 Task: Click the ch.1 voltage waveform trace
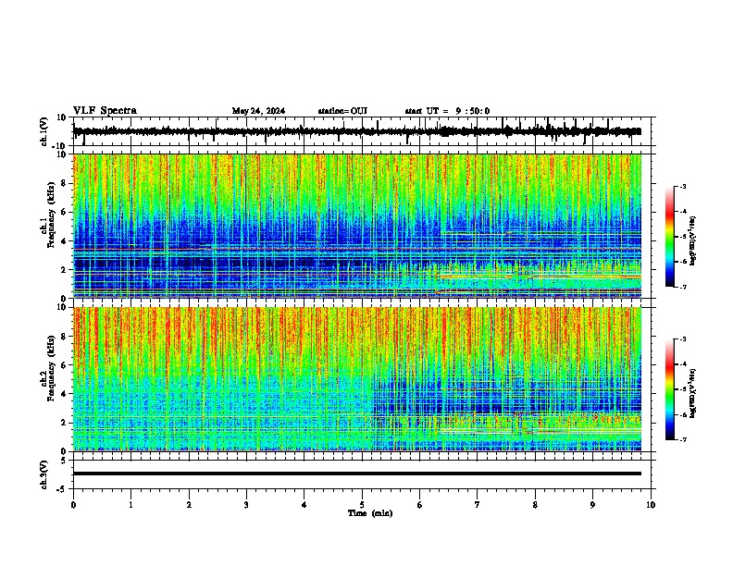(x=356, y=131)
